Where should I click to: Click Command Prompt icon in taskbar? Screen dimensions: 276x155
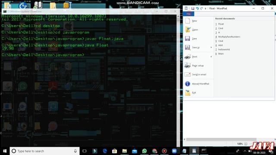(204, 151)
